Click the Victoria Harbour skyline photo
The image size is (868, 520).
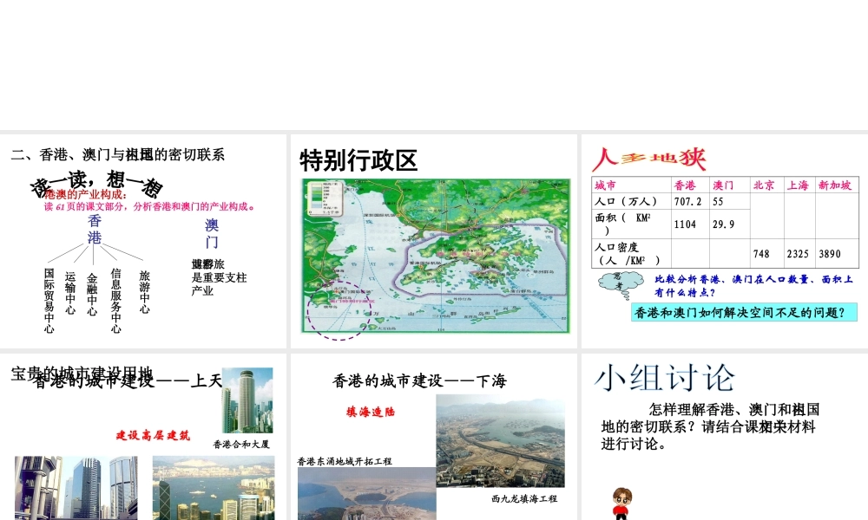214,487
